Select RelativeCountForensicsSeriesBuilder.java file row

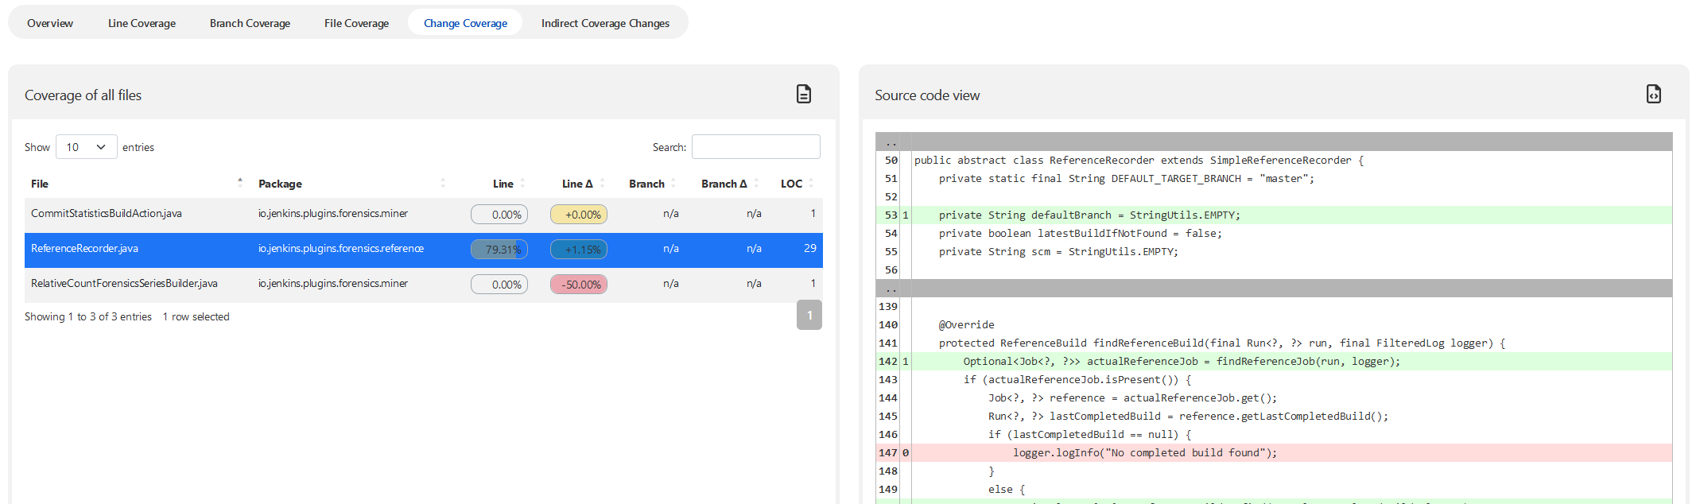124,284
